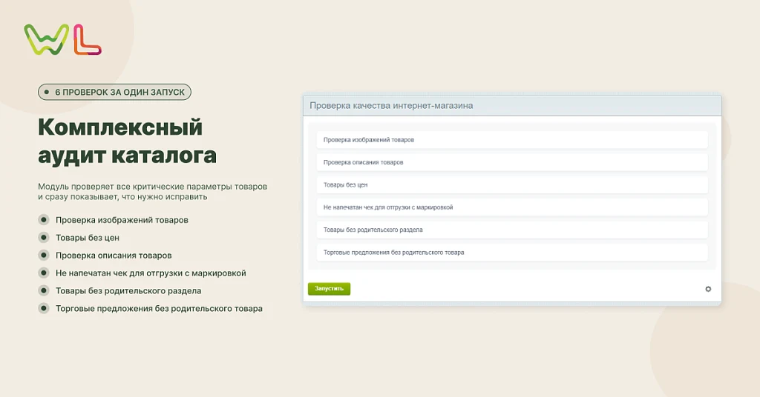
Task: Click the WL logo
Action: pyautogui.click(x=62, y=39)
